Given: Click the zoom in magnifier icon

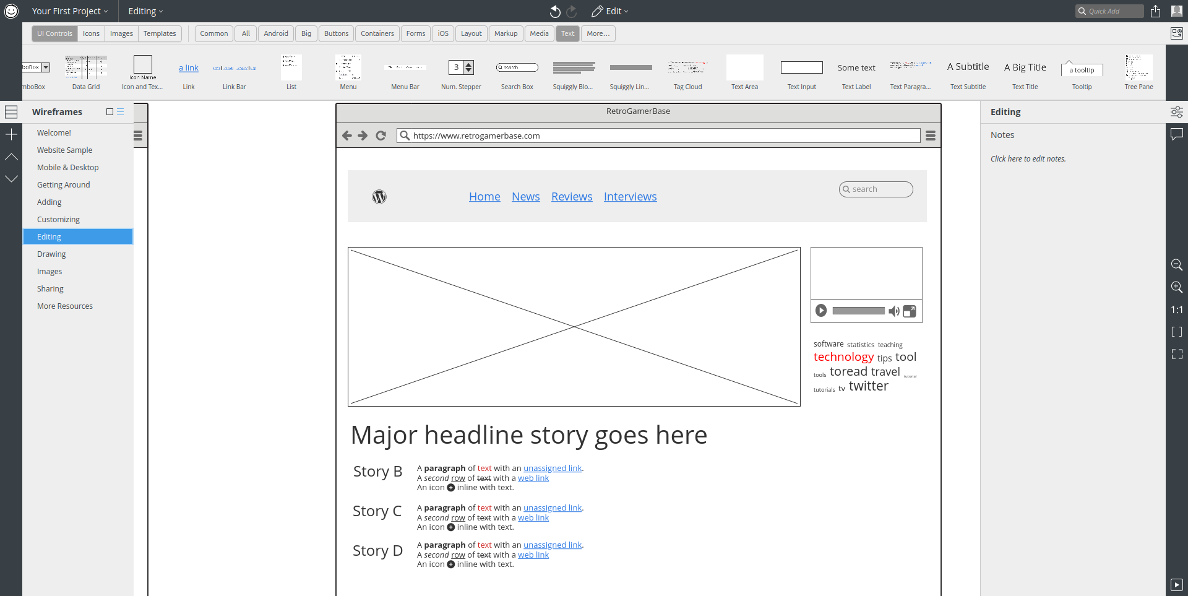Looking at the screenshot, I should click(x=1177, y=287).
